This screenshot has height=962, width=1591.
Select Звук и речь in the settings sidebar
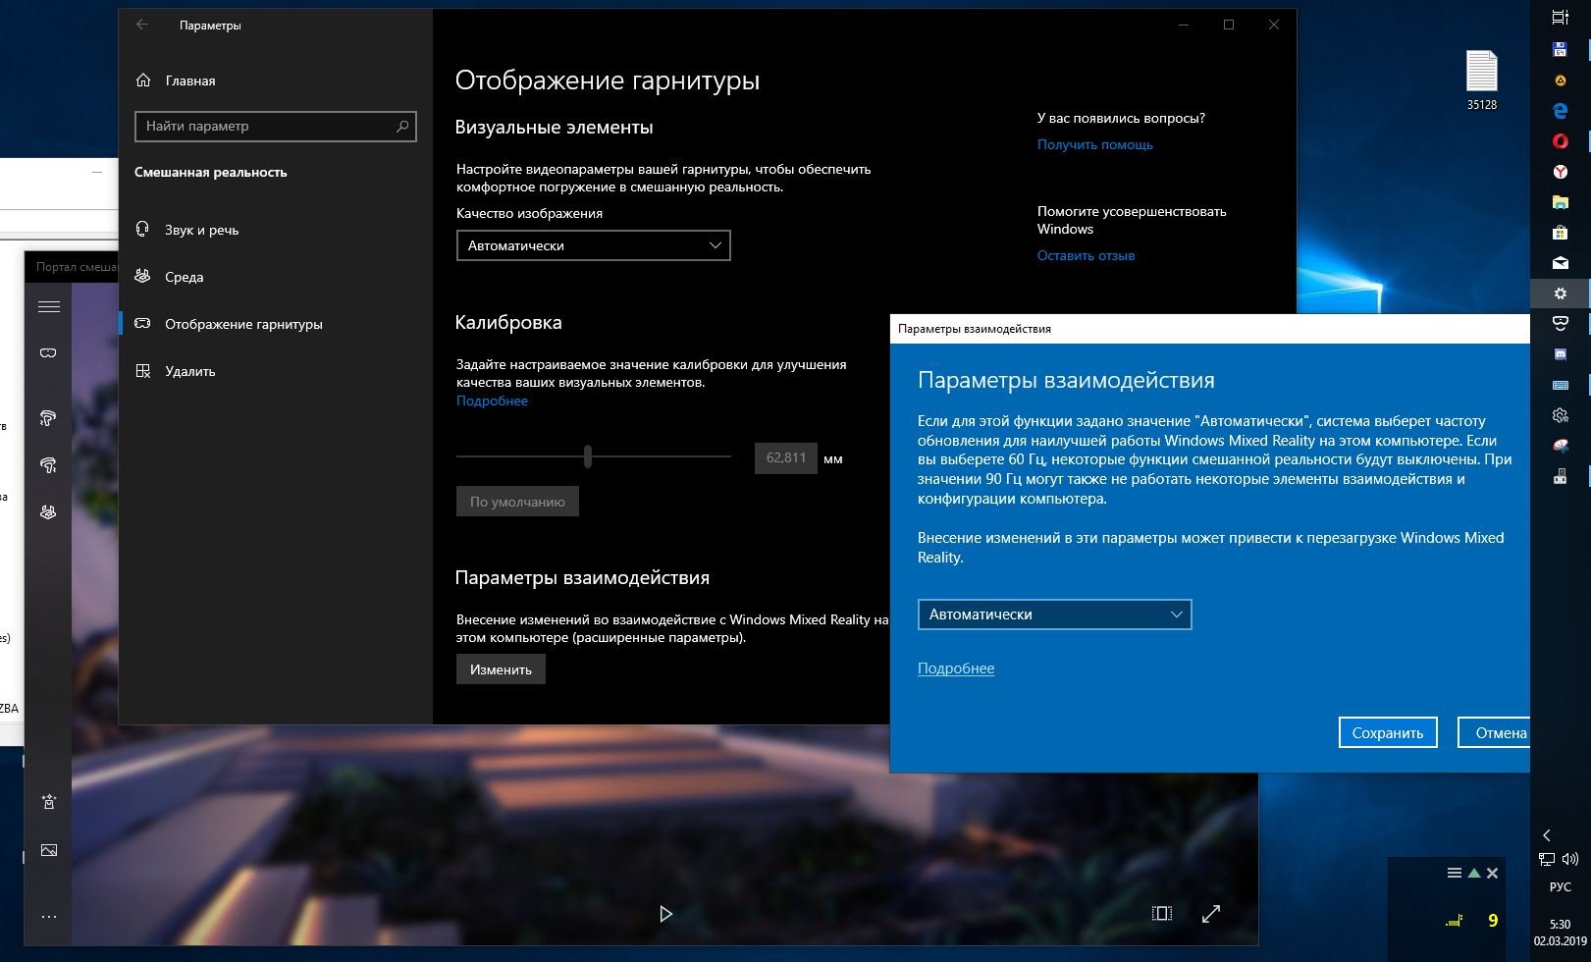point(201,230)
